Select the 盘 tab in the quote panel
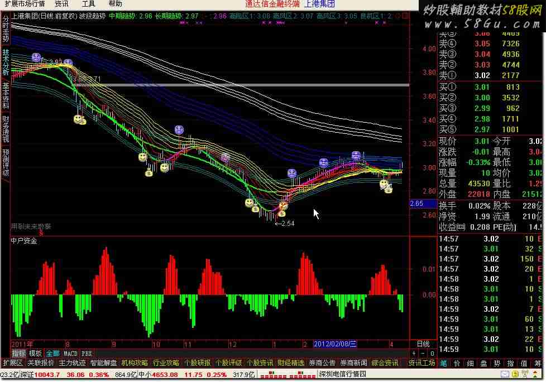The width and height of the screenshot is (546, 382). point(483,363)
